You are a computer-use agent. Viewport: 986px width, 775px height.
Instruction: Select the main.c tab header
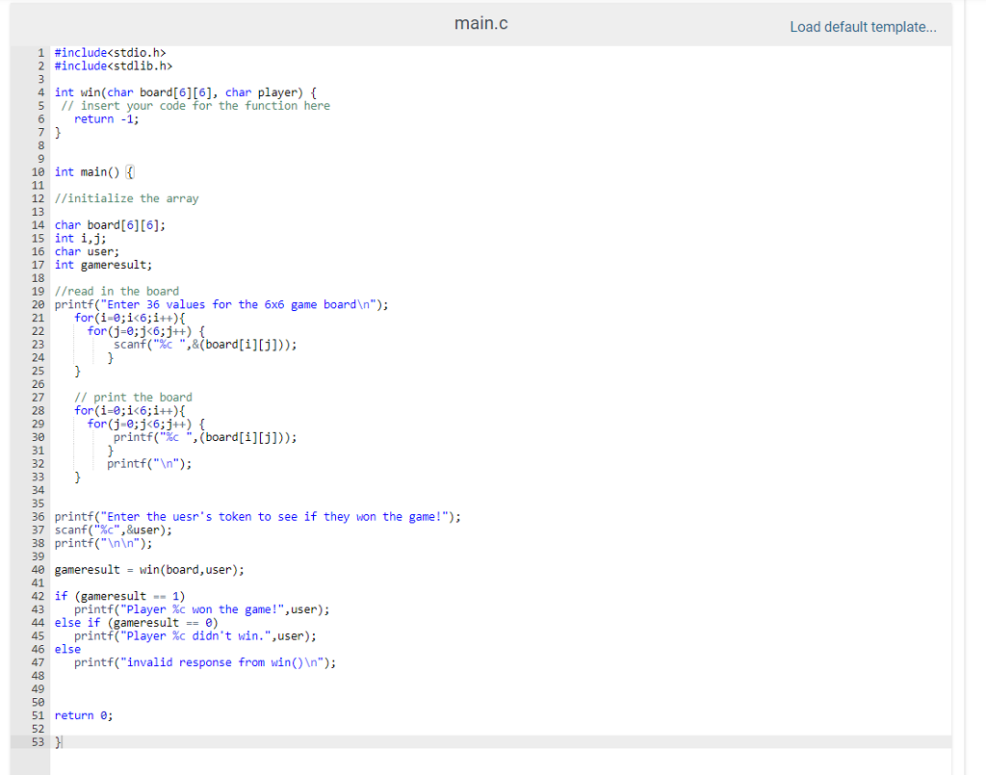(480, 23)
